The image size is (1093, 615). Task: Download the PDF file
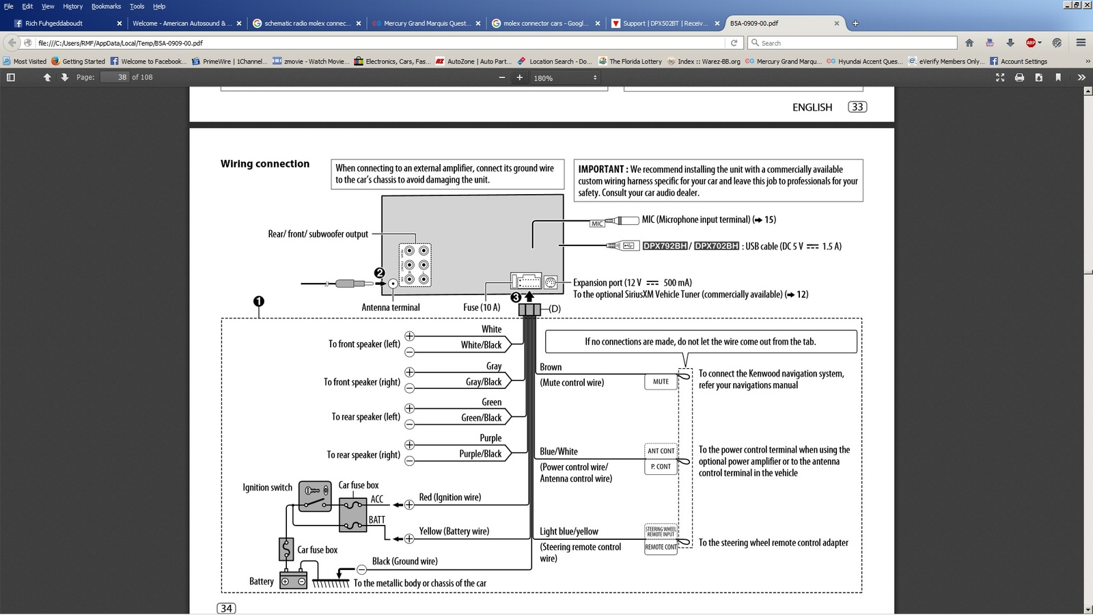pos(1038,77)
